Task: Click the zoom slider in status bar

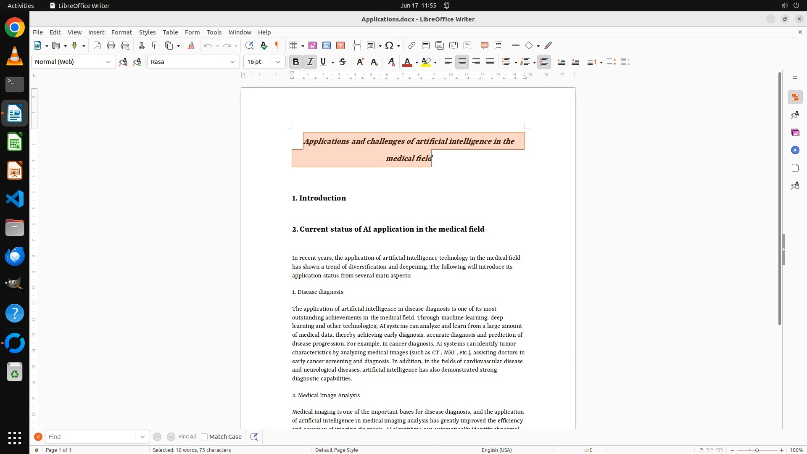Action: coord(757,450)
